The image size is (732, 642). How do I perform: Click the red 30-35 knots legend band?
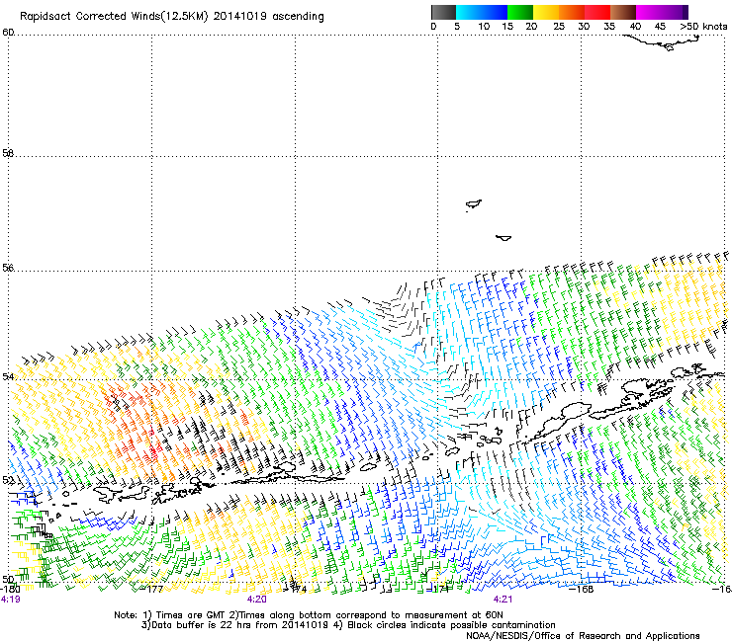597,12
